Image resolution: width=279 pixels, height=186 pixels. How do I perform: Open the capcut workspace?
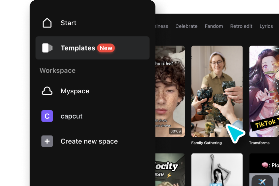tap(71, 116)
